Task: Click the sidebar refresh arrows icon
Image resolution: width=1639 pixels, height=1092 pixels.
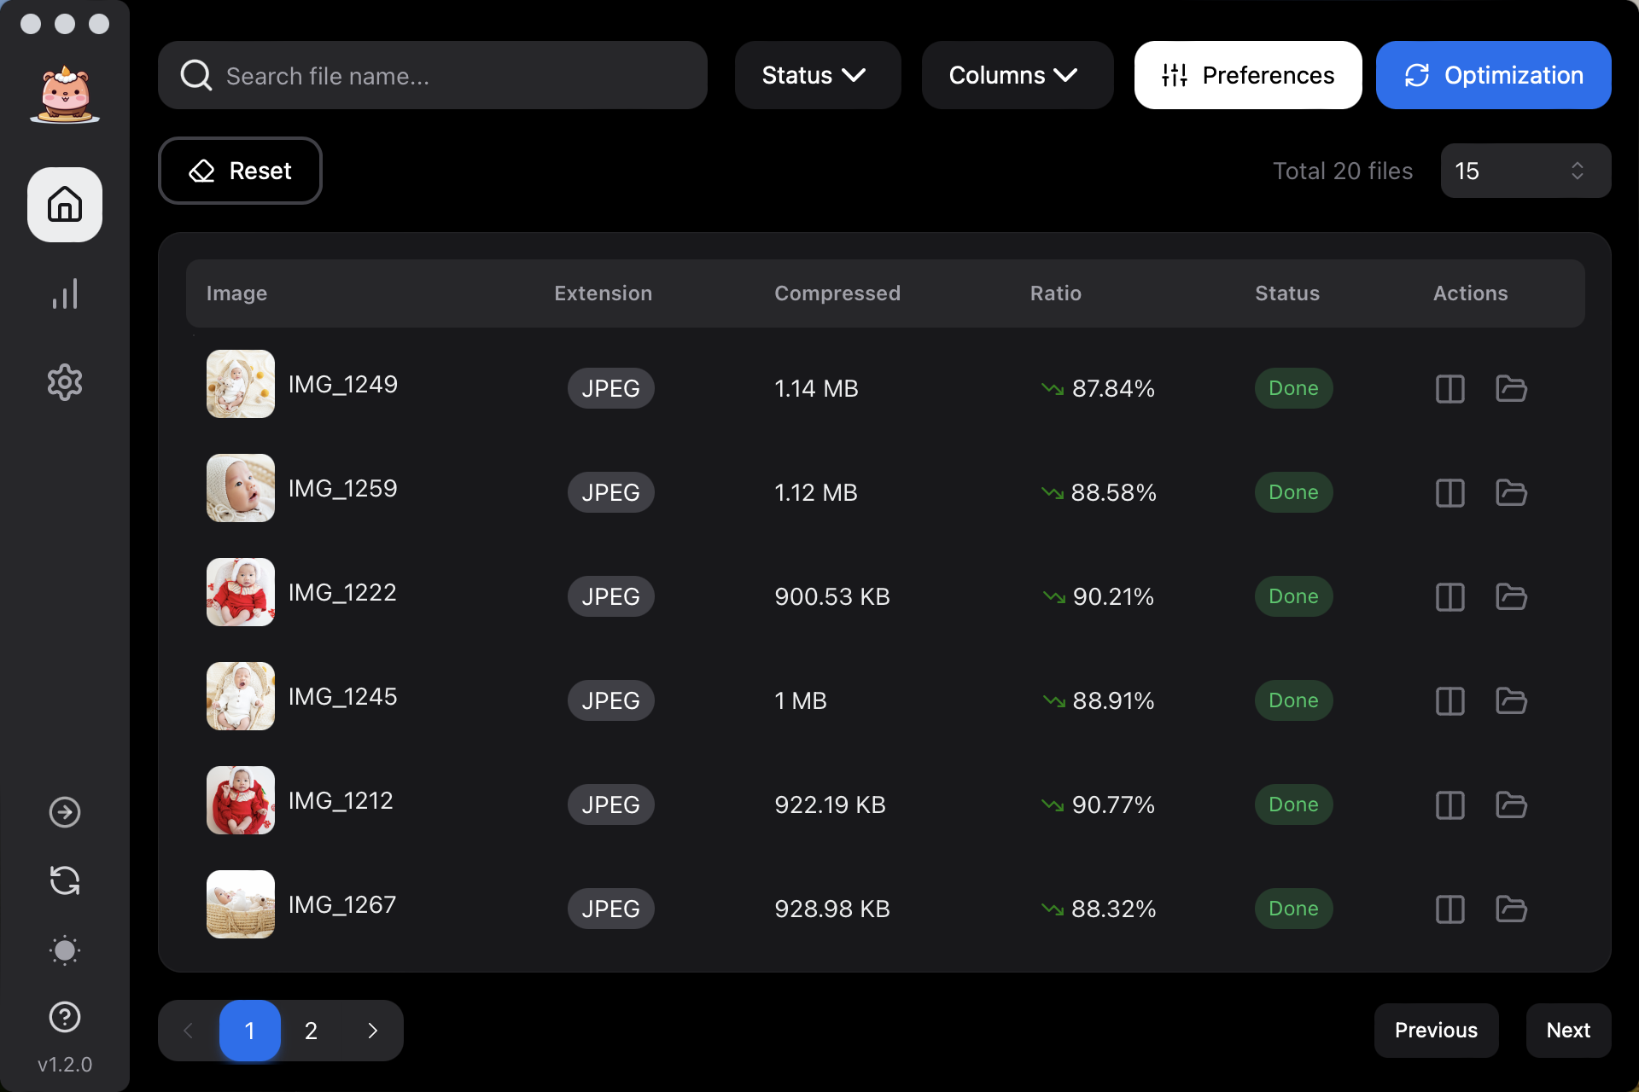Action: [65, 880]
